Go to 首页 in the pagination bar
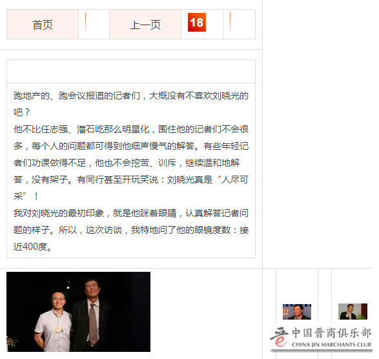Image resolution: width=379 pixels, height=359 pixels. pyautogui.click(x=43, y=25)
